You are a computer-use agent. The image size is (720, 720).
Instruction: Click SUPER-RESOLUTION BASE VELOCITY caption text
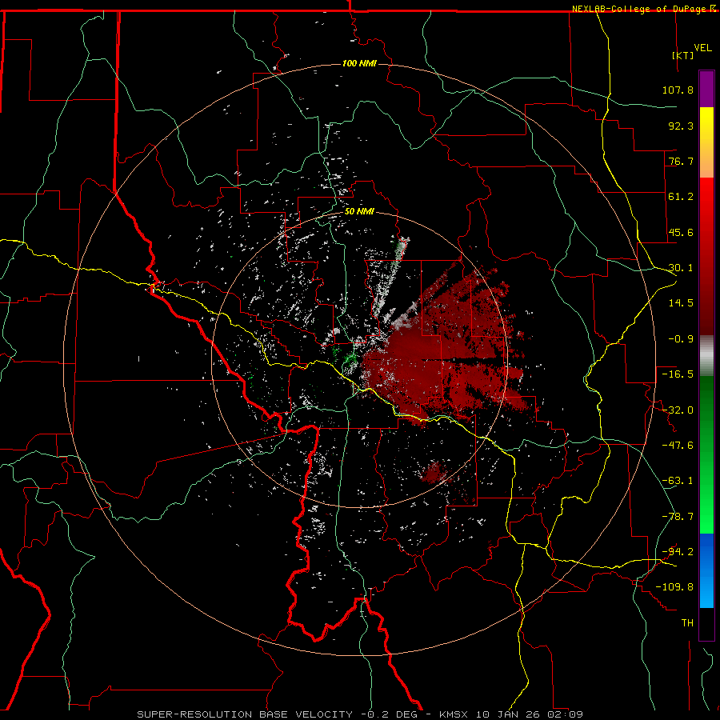pyautogui.click(x=244, y=714)
